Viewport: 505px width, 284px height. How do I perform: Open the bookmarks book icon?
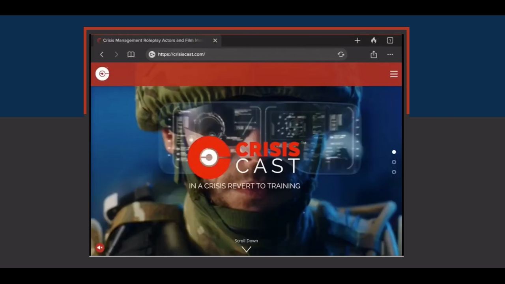[131, 54]
